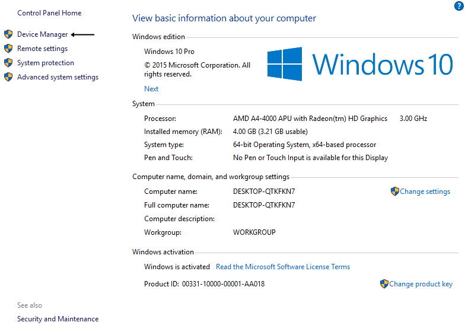The width and height of the screenshot is (465, 335).
Task: Select the Full computer name value DESKTOP-QTKFKN7
Action: point(264,205)
